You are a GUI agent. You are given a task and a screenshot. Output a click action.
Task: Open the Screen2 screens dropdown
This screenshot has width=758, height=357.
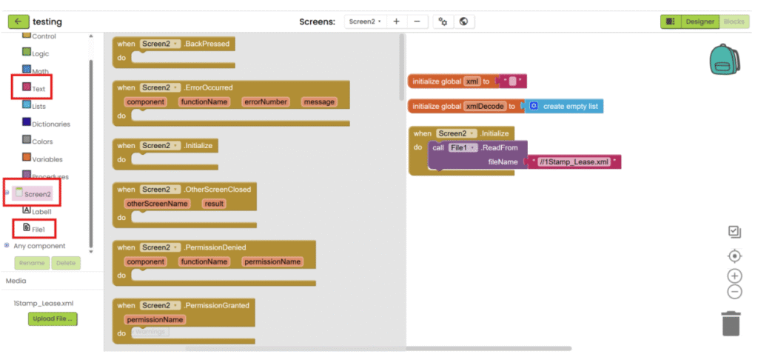click(x=365, y=21)
